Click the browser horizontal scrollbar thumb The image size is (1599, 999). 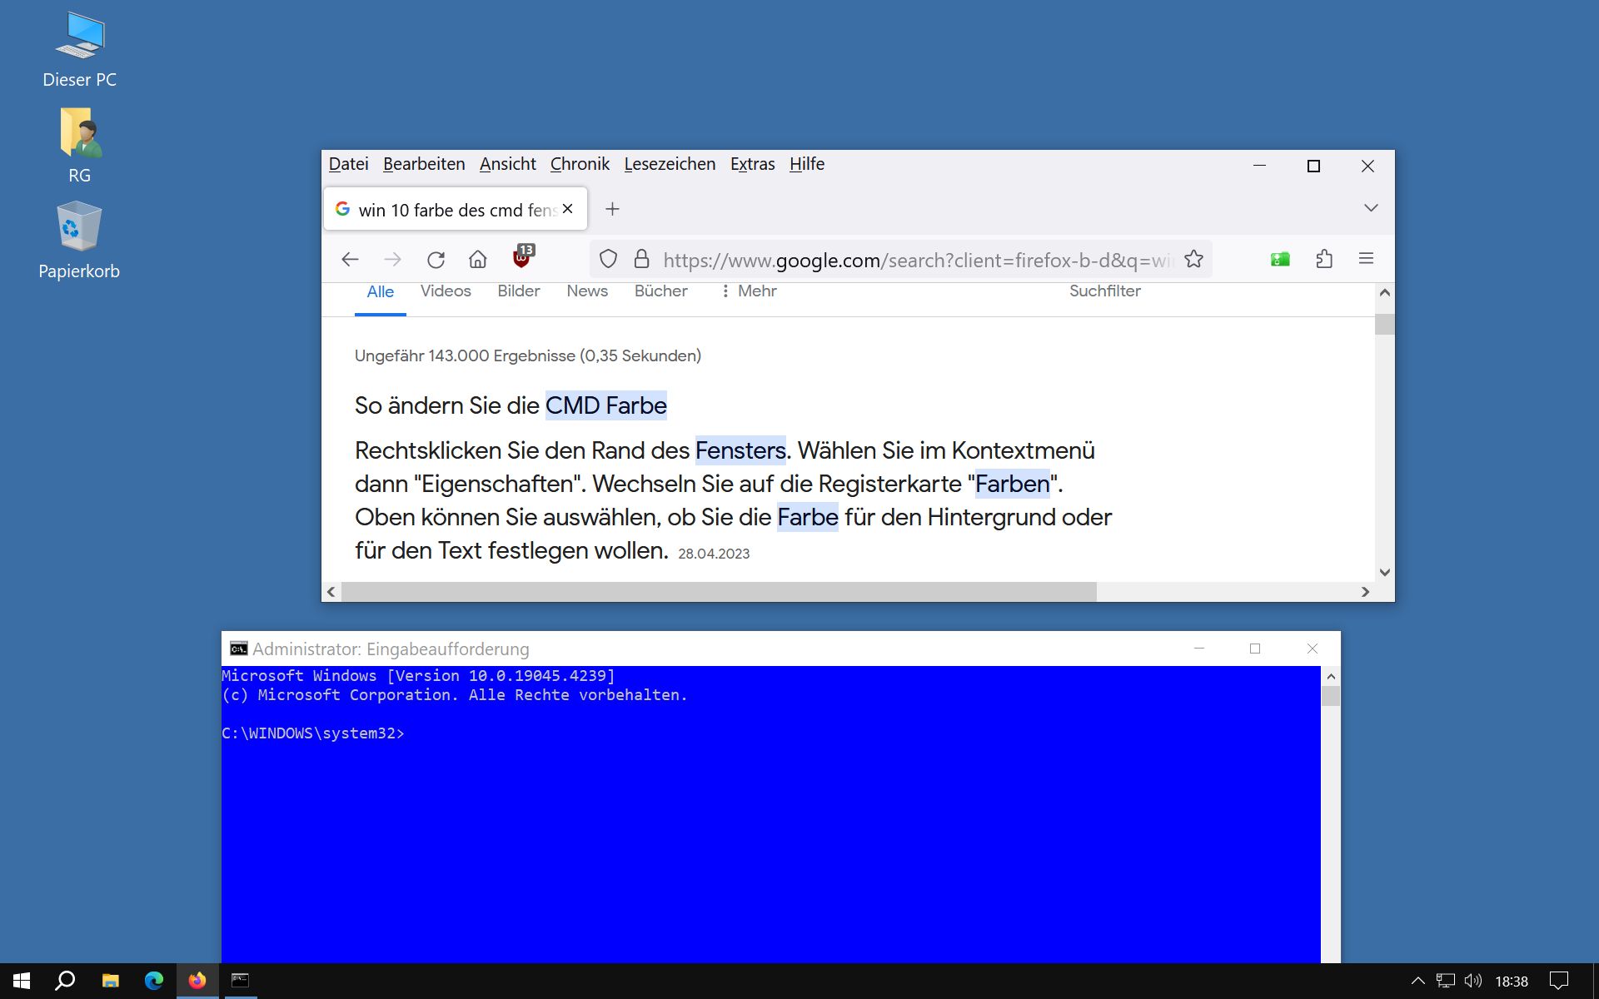718,592
